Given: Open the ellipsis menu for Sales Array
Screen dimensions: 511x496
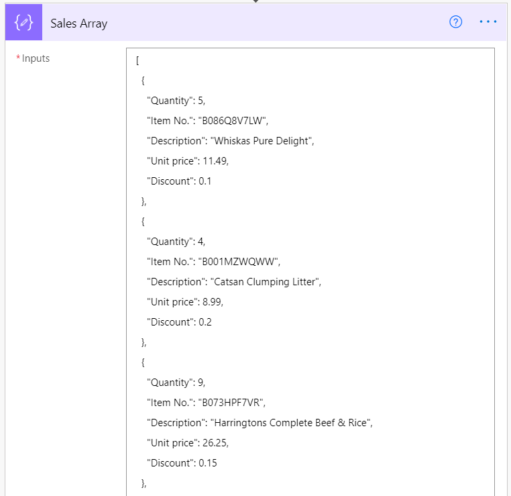Looking at the screenshot, I should pos(488,22).
